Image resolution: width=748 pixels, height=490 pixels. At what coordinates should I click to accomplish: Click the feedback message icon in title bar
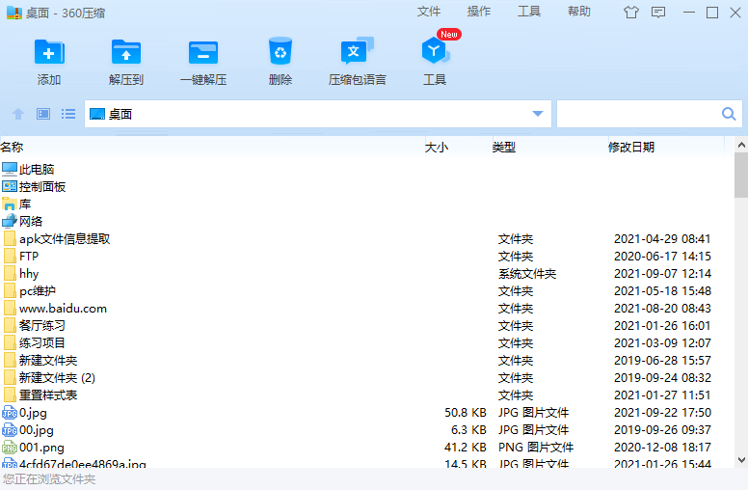pos(658,13)
